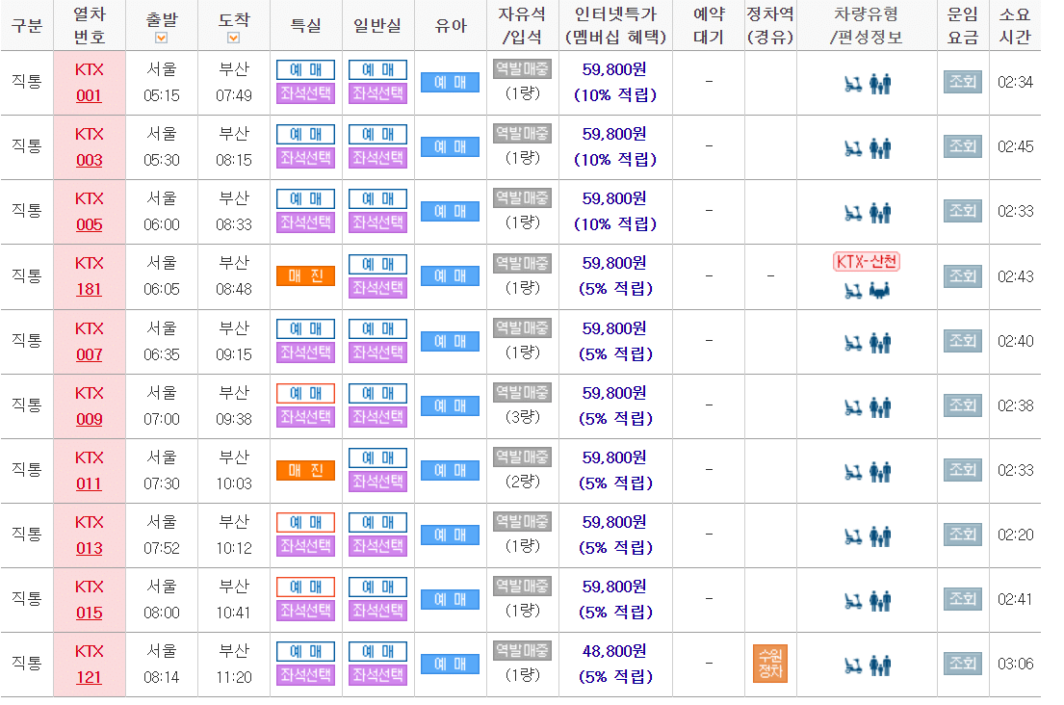Viewport: 1064px width, 705px height.
Task: Check fare with 조회 for KTX 003
Action: coord(962,146)
